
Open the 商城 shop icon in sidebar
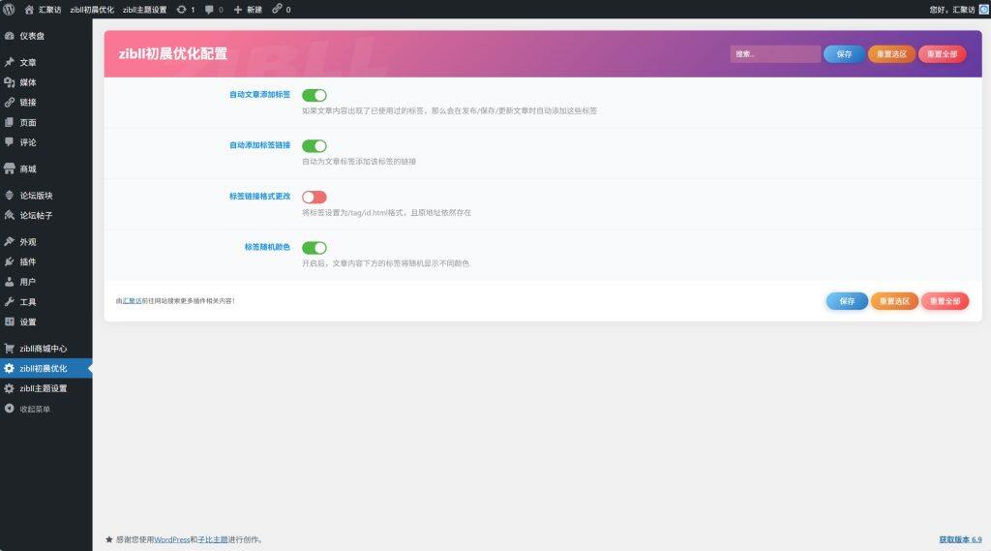[10, 168]
